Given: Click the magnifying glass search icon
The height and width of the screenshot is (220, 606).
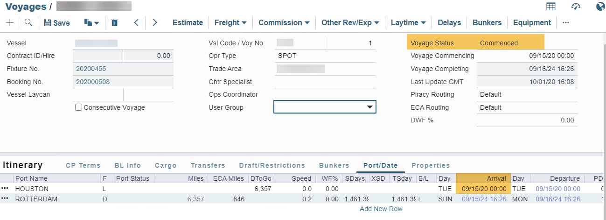Looking at the screenshot, I should coord(28,22).
